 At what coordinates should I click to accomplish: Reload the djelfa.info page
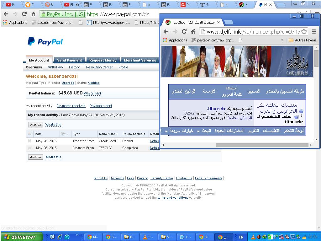[184, 32]
